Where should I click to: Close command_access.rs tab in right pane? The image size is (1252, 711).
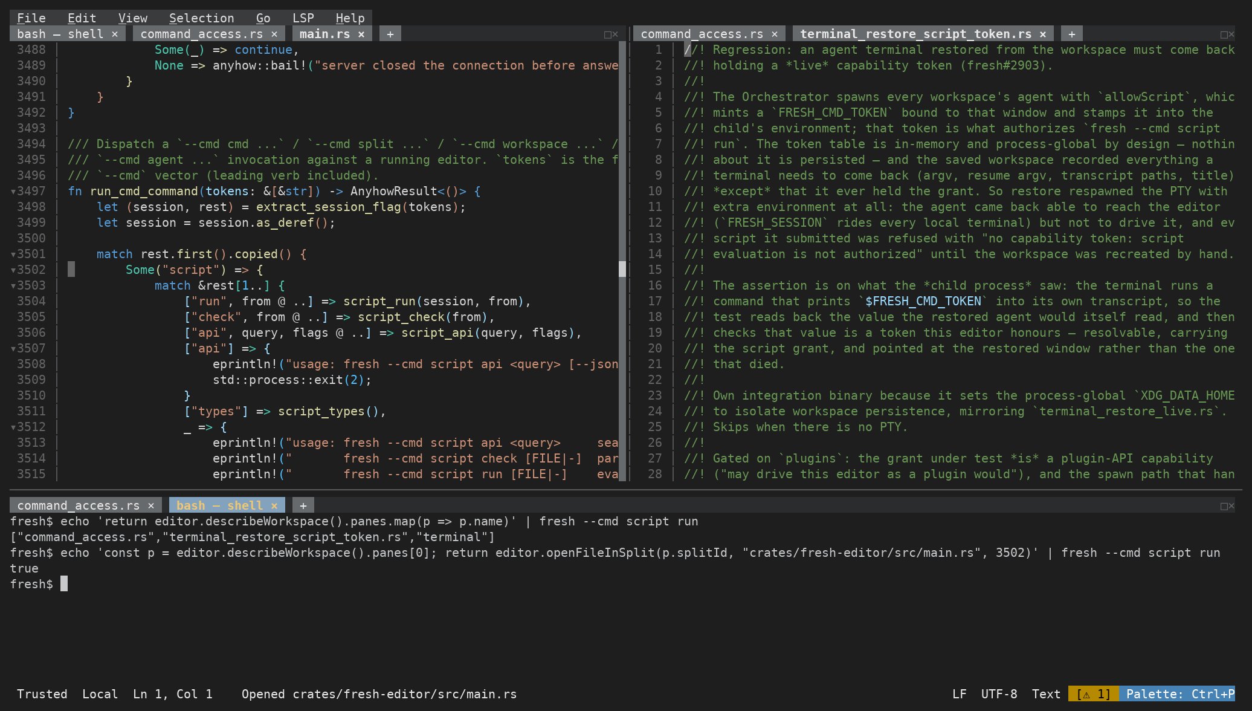775,34
